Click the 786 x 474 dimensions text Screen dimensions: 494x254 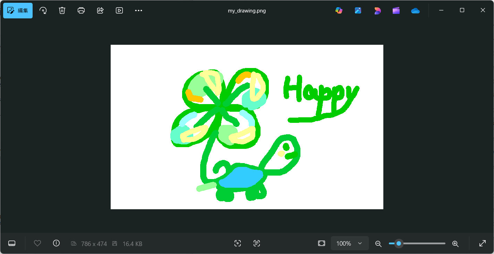pyautogui.click(x=94, y=244)
